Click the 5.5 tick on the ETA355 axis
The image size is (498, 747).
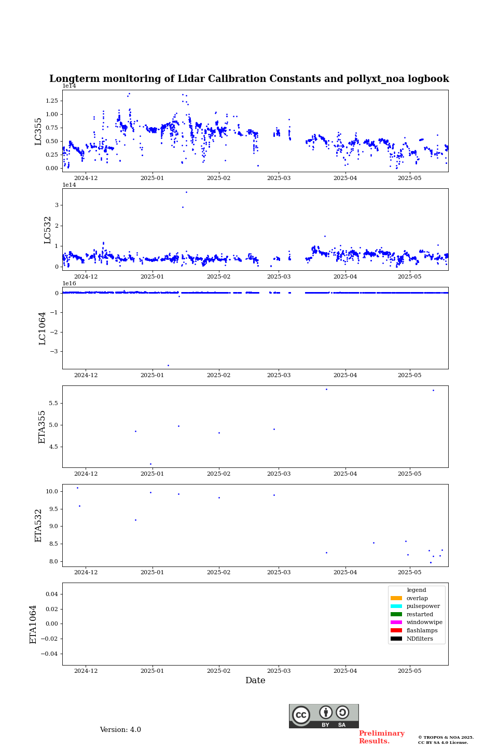pos(54,403)
